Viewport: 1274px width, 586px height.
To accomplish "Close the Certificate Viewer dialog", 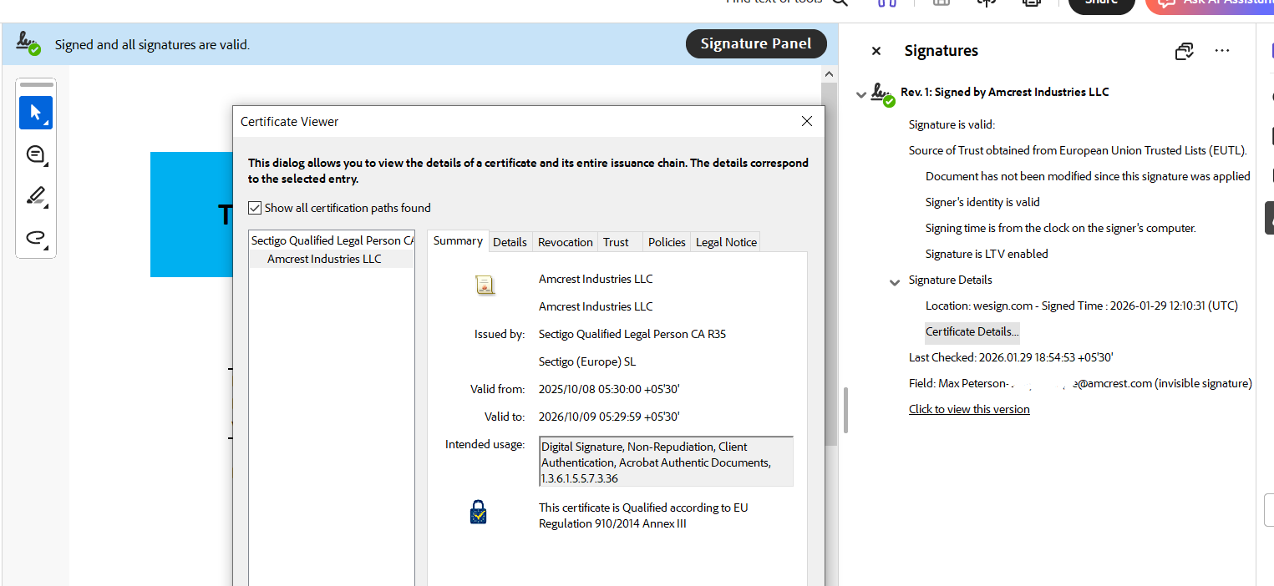I will [807, 121].
